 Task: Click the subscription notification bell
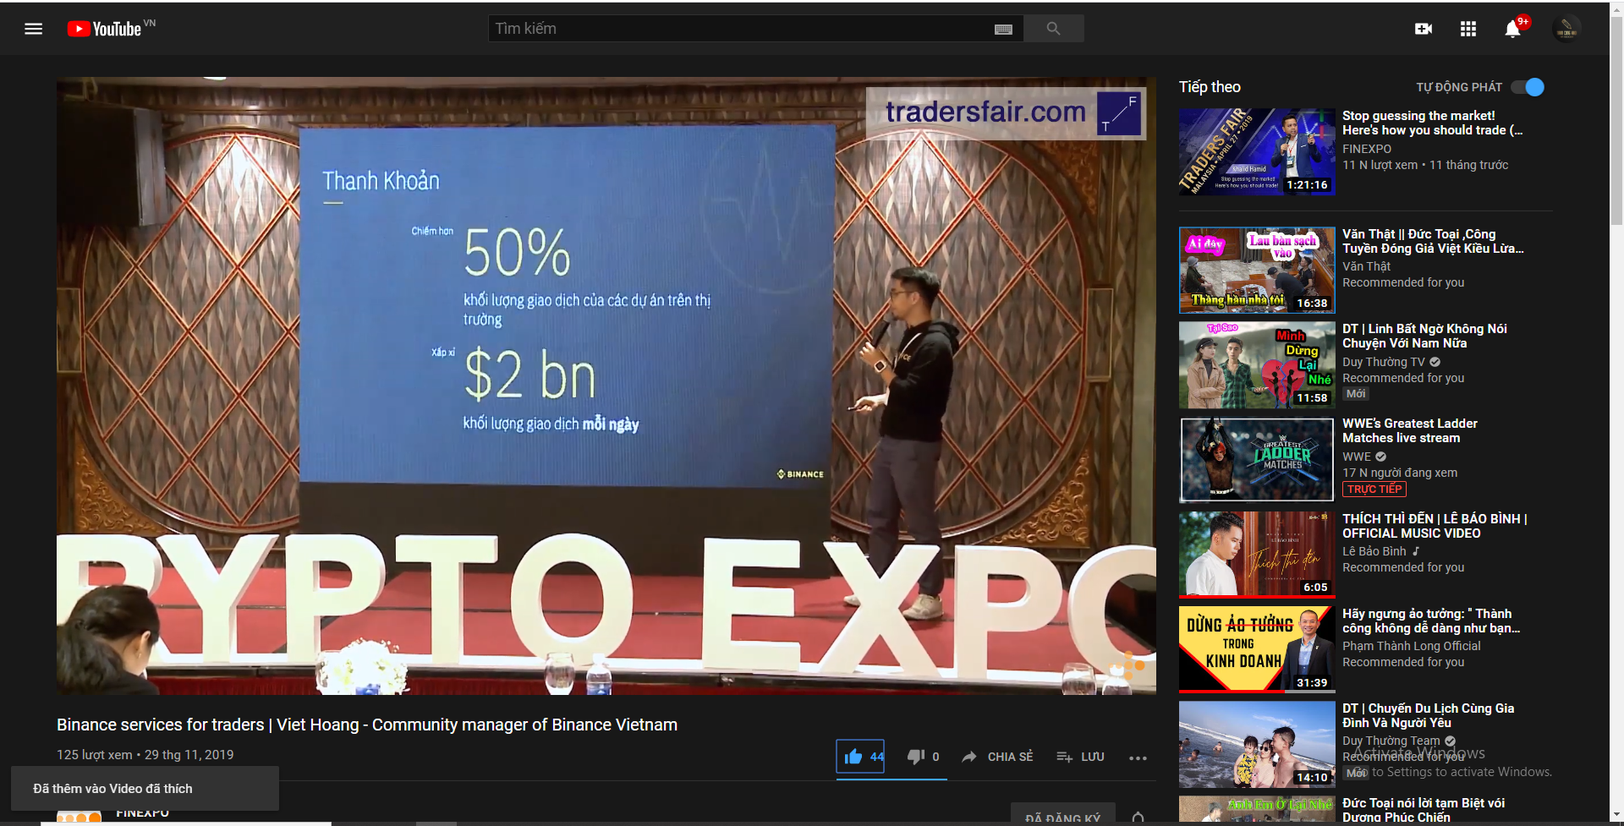1138,818
